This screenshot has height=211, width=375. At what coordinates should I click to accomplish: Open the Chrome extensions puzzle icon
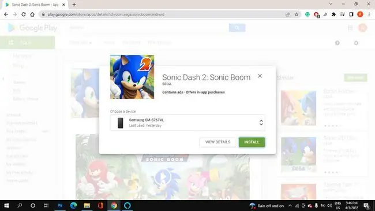[333, 14]
